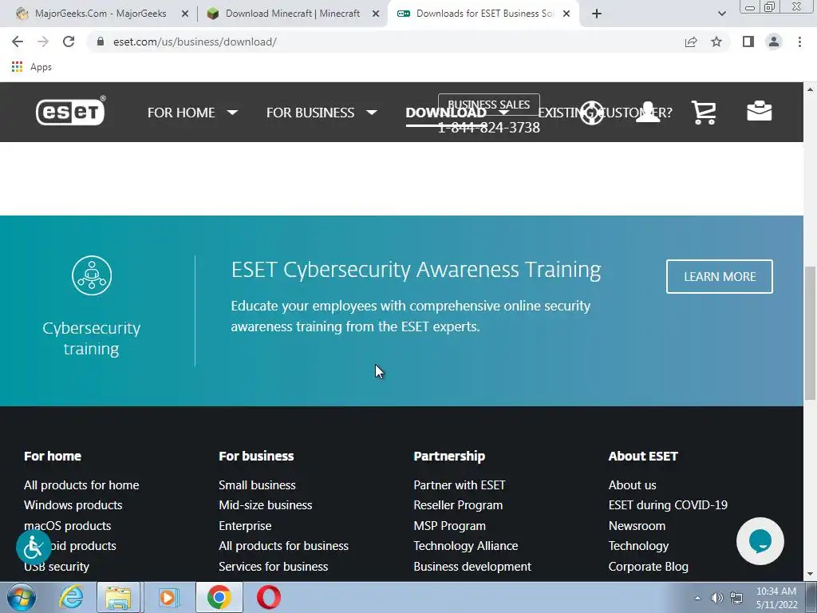Bookmark this page with star icon

(x=716, y=42)
